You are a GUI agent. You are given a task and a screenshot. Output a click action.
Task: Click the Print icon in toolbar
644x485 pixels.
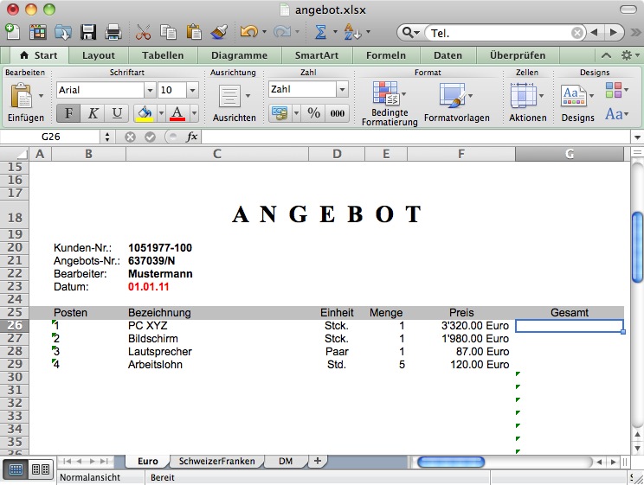coord(113,32)
